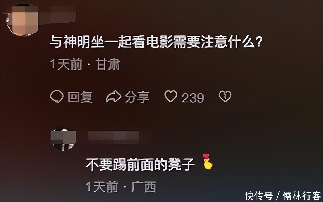This screenshot has height=202, width=323.
Task: Dislike using the broken heart icon
Action: [x=225, y=96]
